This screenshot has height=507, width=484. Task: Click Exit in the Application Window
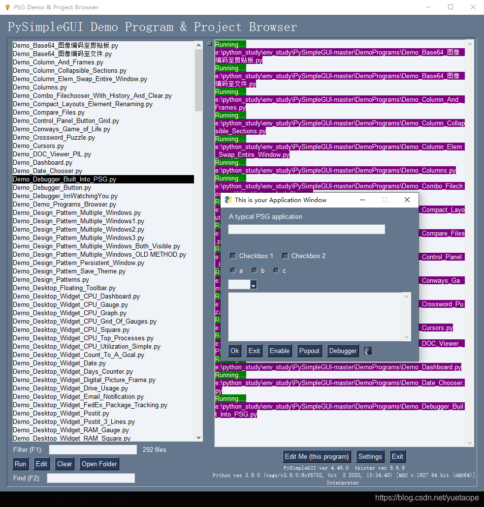click(x=254, y=351)
